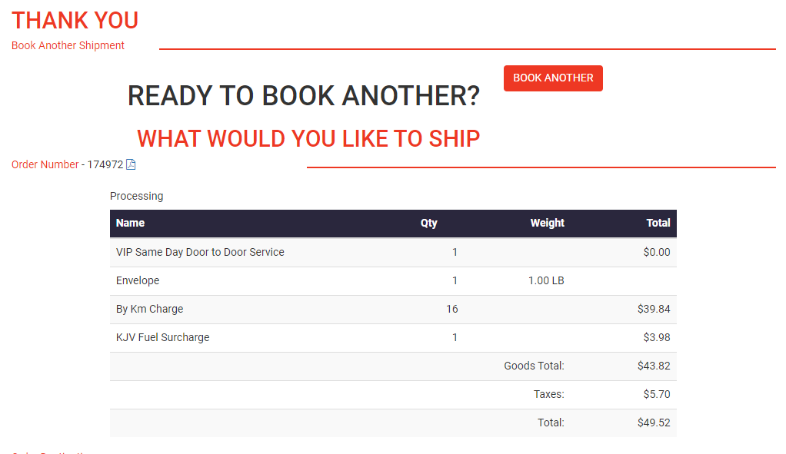Click the By Km Charge item name
The width and height of the screenshot is (786, 454).
pos(149,309)
